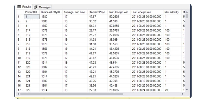Click the horizontal scrollbar left arrow
Viewport: 206px width, 103px height.
point(18,94)
